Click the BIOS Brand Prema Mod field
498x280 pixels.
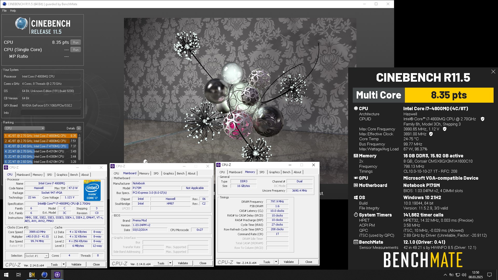(x=170, y=221)
